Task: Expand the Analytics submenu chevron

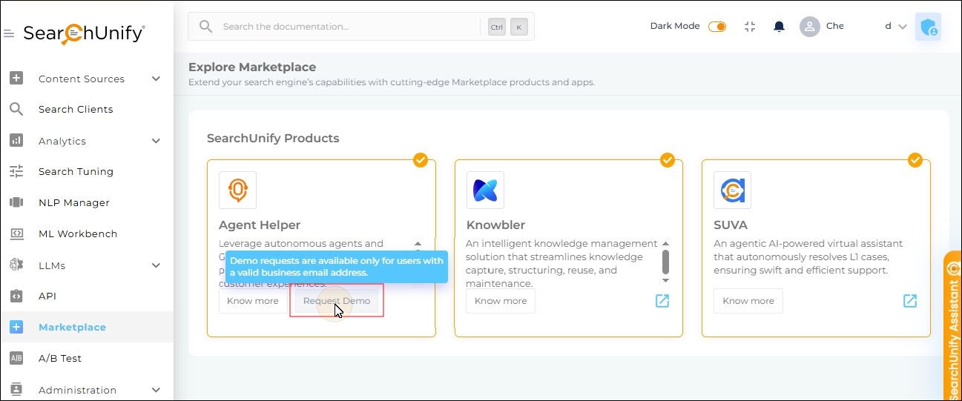Action: coord(156,141)
